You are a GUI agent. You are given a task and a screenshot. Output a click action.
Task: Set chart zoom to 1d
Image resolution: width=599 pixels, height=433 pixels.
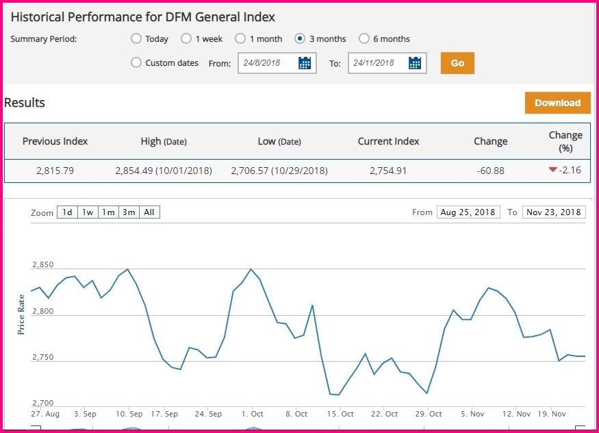click(67, 212)
